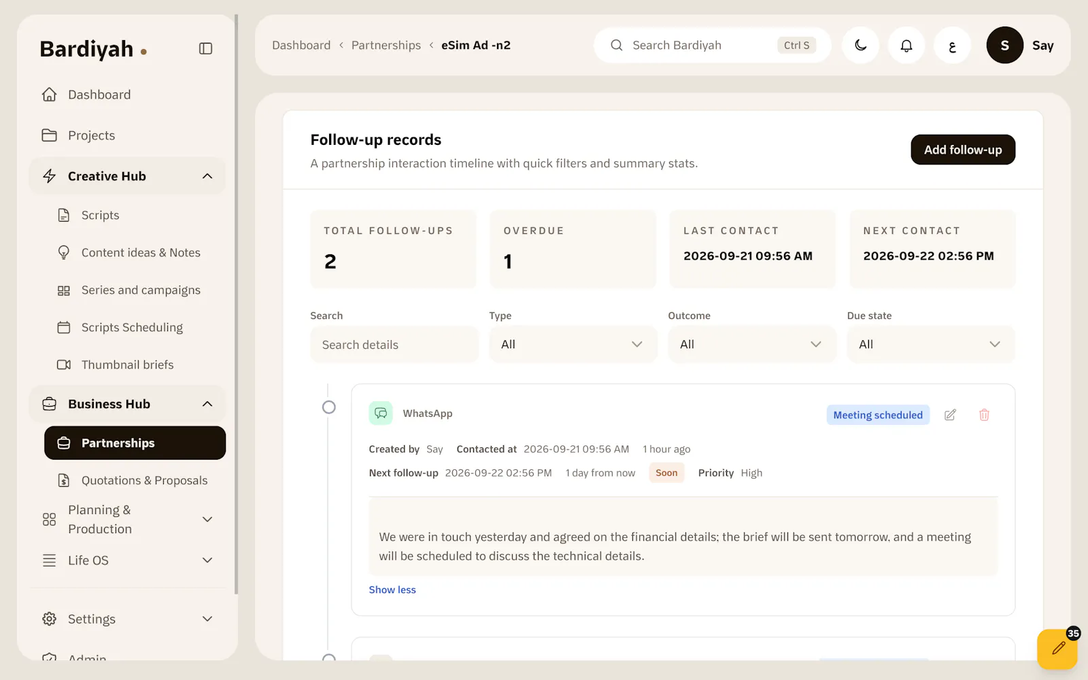Click the Next Contact date value
Image resolution: width=1088 pixels, height=680 pixels.
[x=928, y=256]
